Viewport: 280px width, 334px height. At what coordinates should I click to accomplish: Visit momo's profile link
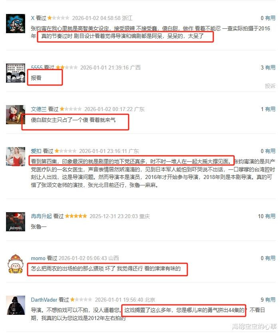click(x=38, y=258)
